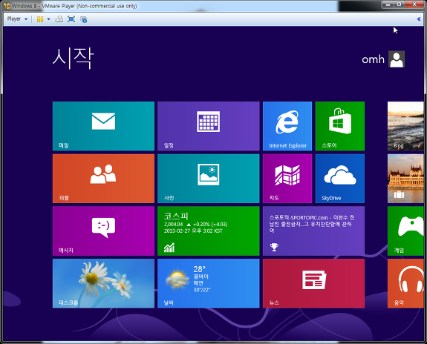Open the Calendar tile (일정)
427x344 pixels.
209,126
